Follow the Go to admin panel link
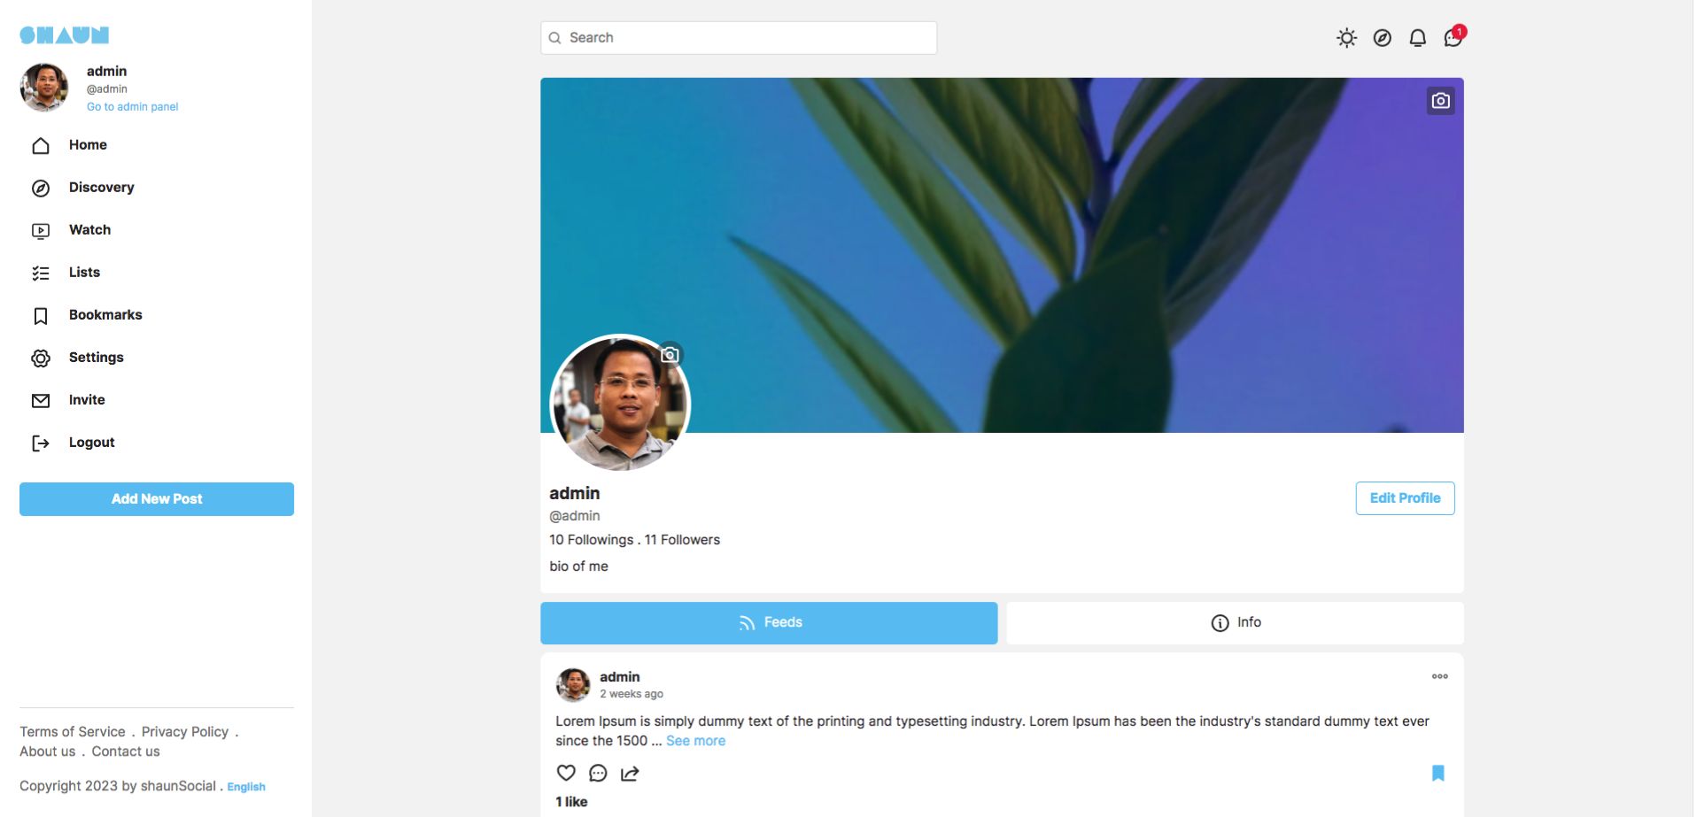This screenshot has height=817, width=1697. 132,107
